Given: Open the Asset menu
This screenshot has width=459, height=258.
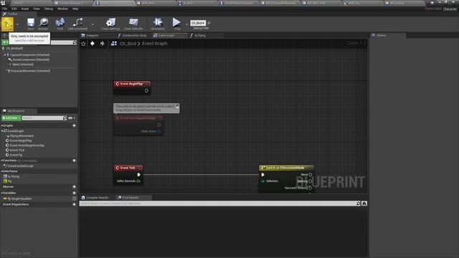Looking at the screenshot, I should pyautogui.click(x=25, y=9).
